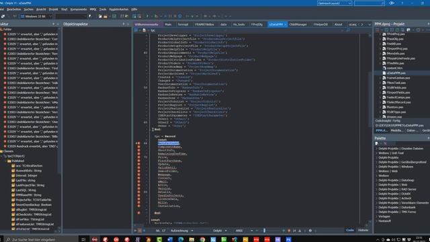Switch to the Code view tab
This screenshot has height=242, width=430.
350,230
